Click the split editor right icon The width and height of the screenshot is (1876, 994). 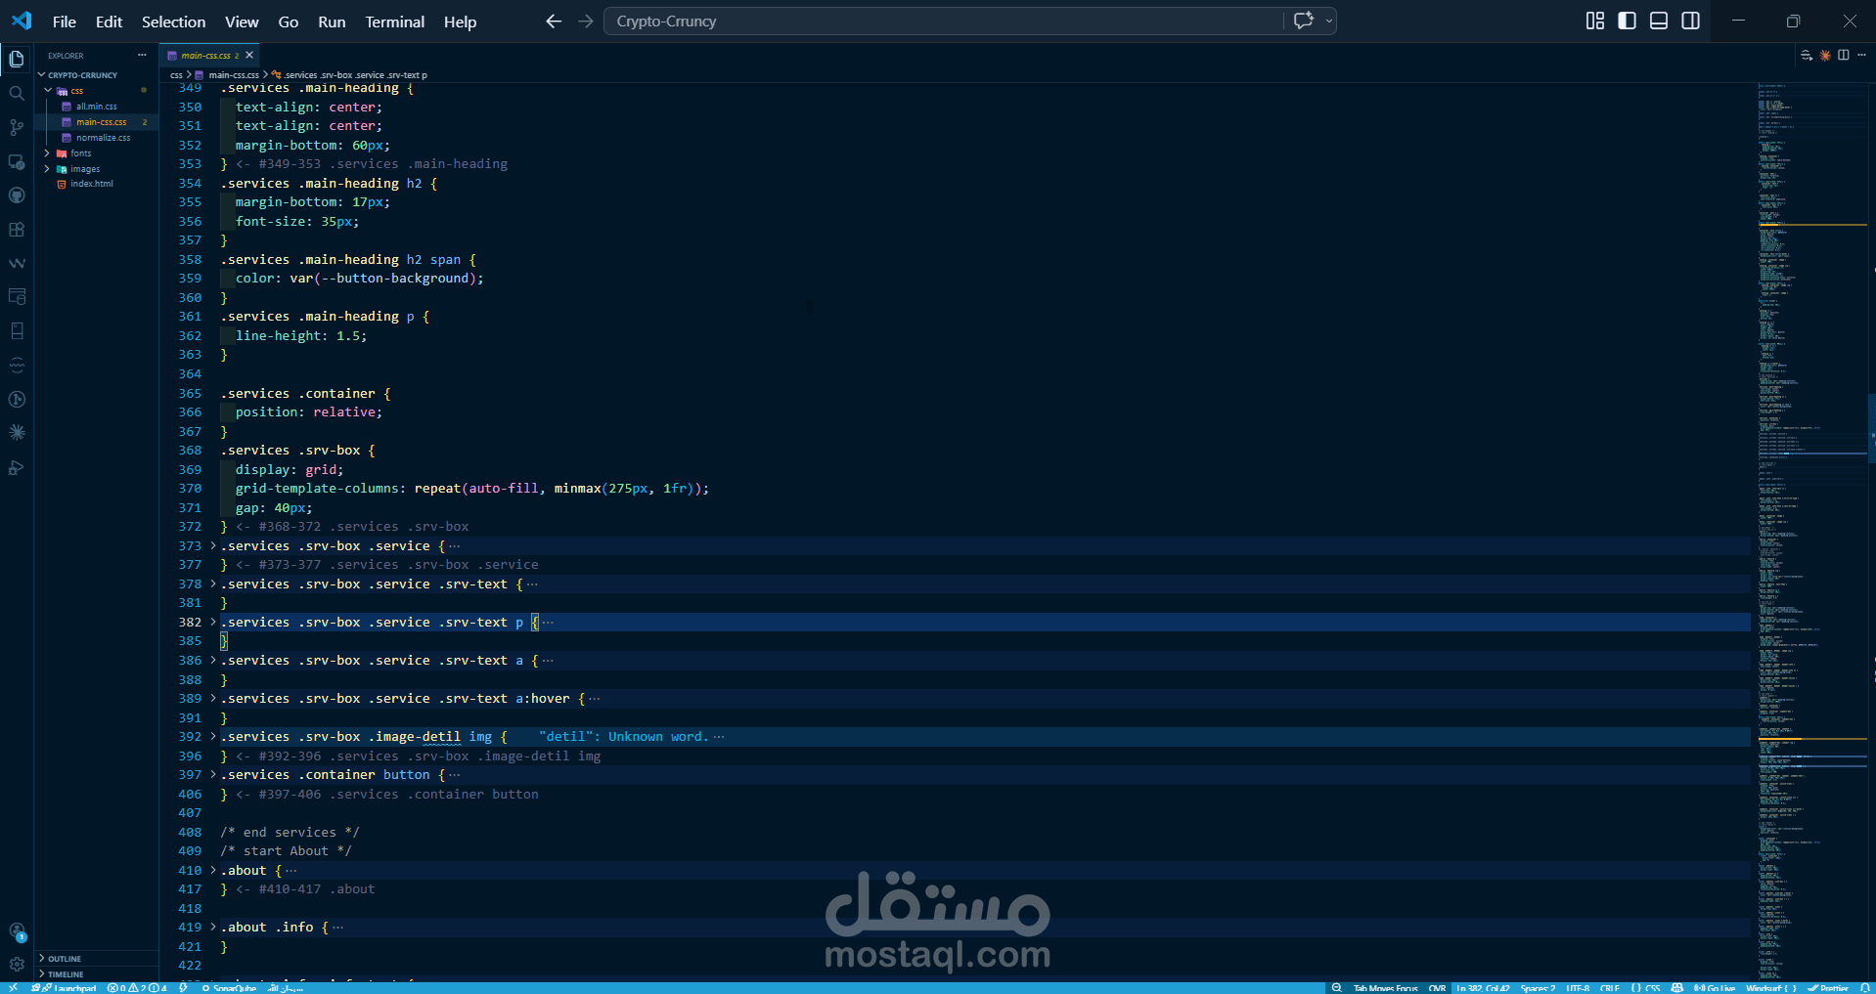pos(1844,55)
